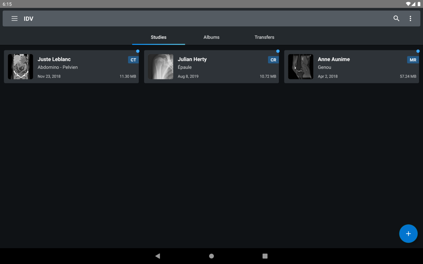The width and height of the screenshot is (423, 264).
Task: Open the navigation drawer menu
Action: (14, 18)
